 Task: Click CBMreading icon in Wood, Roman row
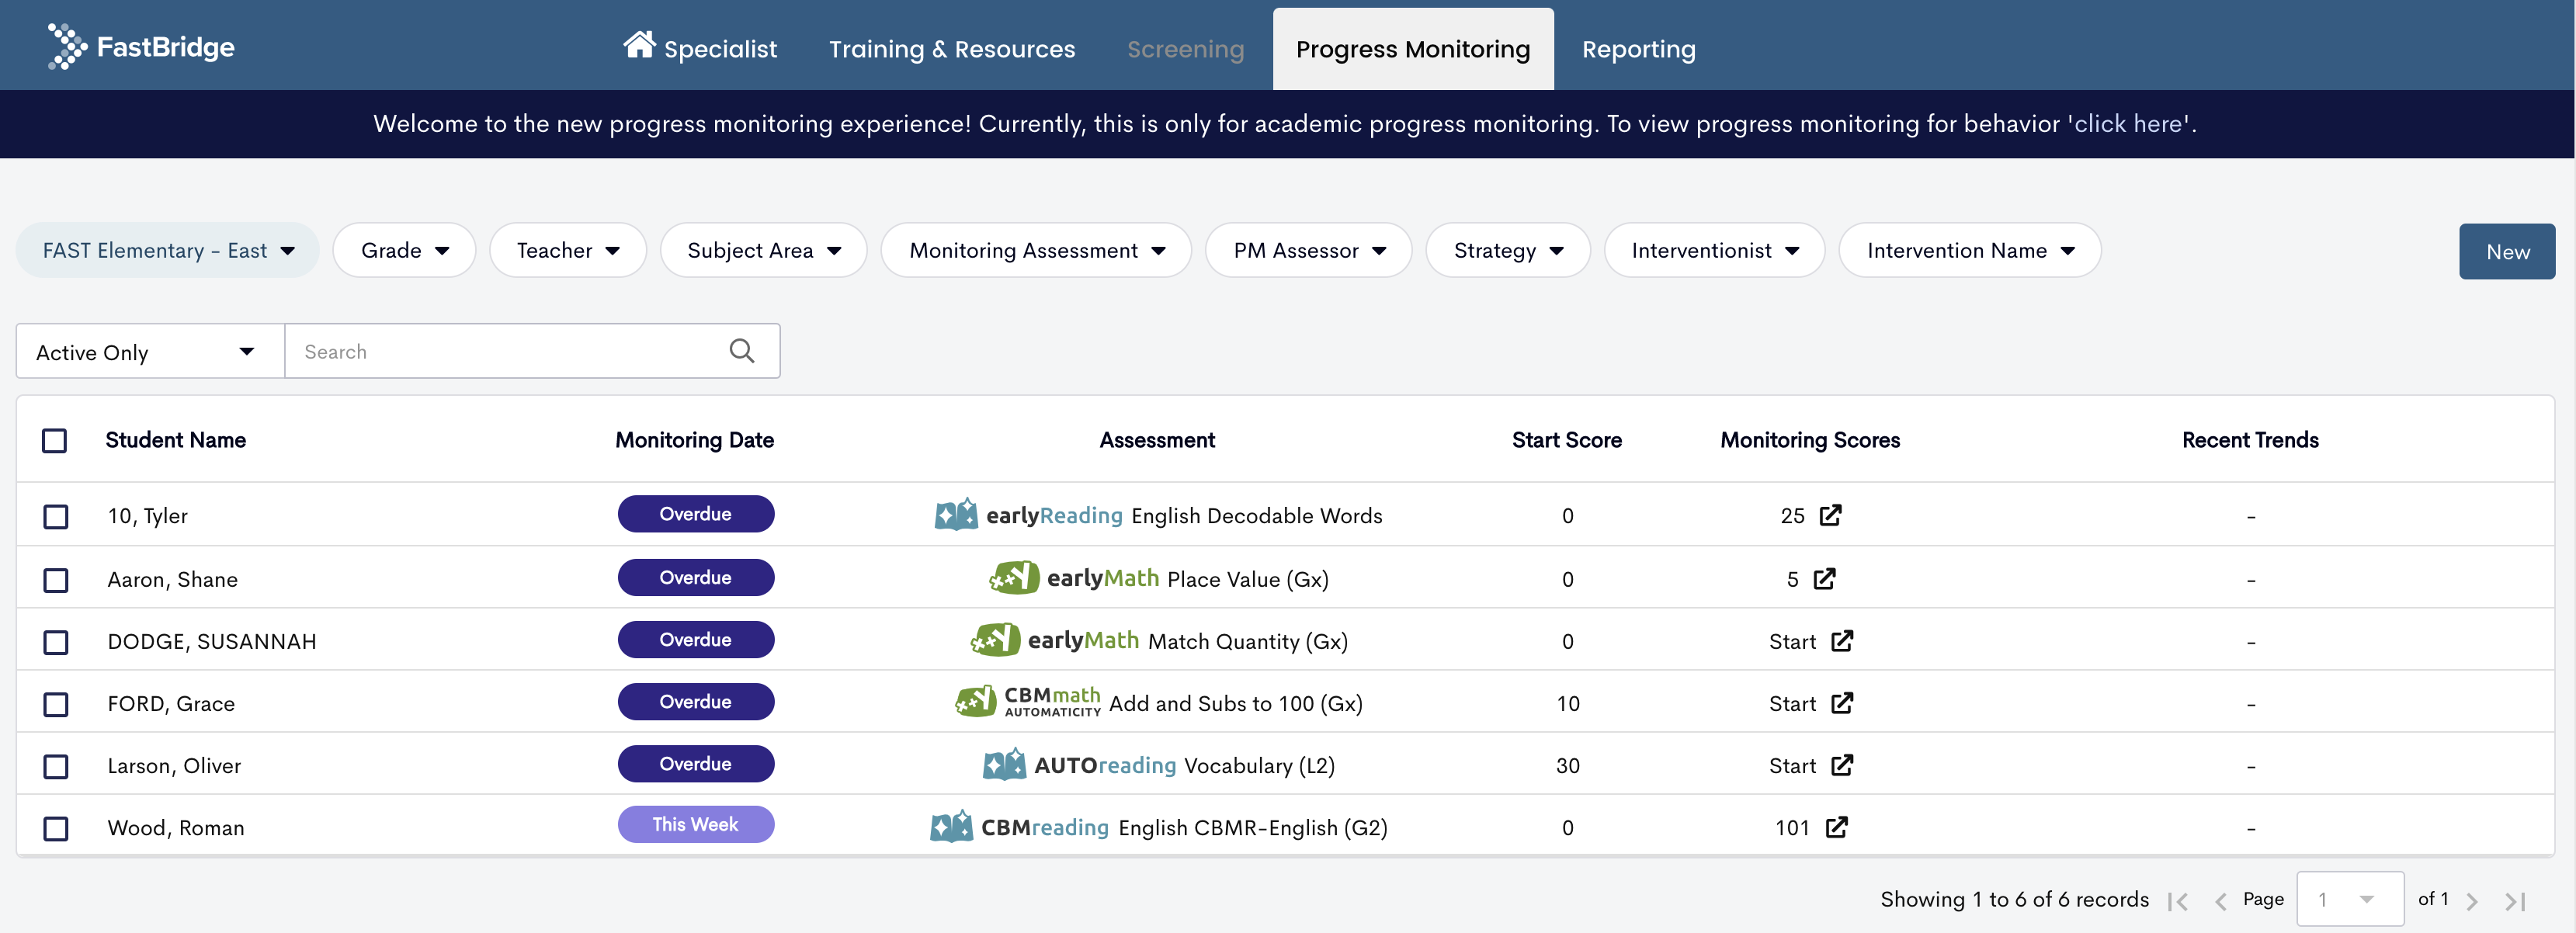(x=951, y=826)
